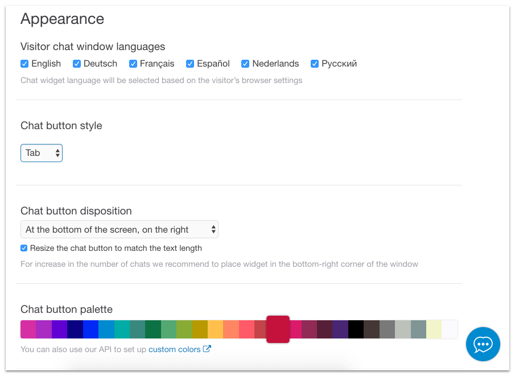Choose the yellow-orange palette swatch
This screenshot has width=515, height=376.
216,329
